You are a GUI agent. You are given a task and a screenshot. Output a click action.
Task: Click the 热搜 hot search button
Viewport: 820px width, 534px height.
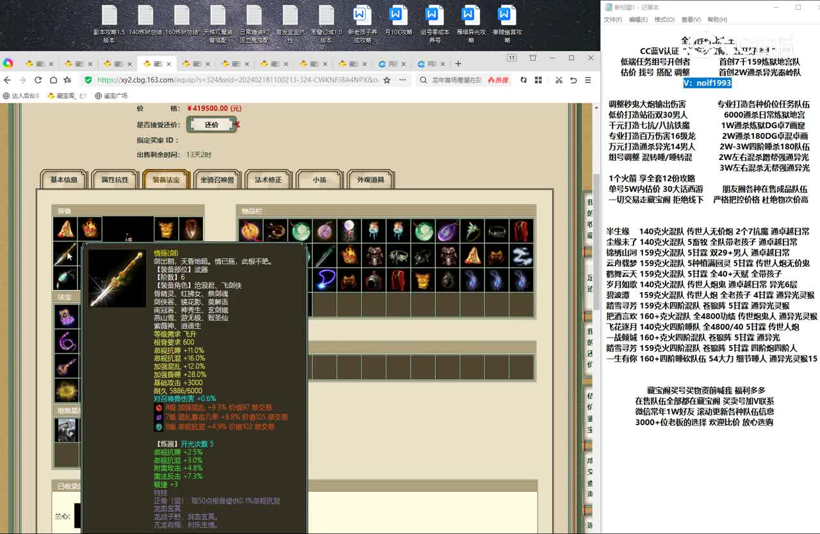click(x=498, y=80)
